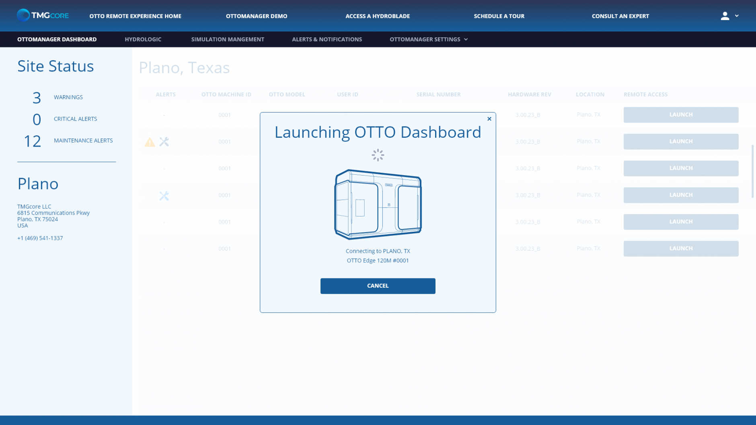Click the third Launch button in the list
This screenshot has height=425, width=756.
tap(681, 168)
